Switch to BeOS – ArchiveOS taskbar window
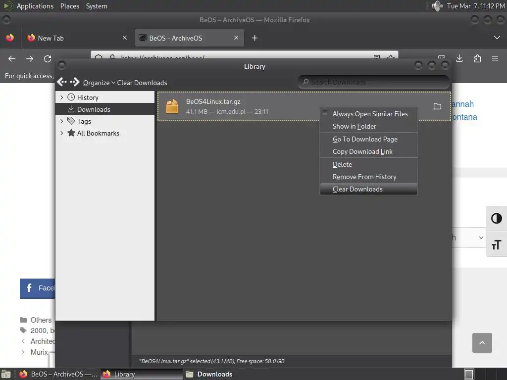 point(58,374)
